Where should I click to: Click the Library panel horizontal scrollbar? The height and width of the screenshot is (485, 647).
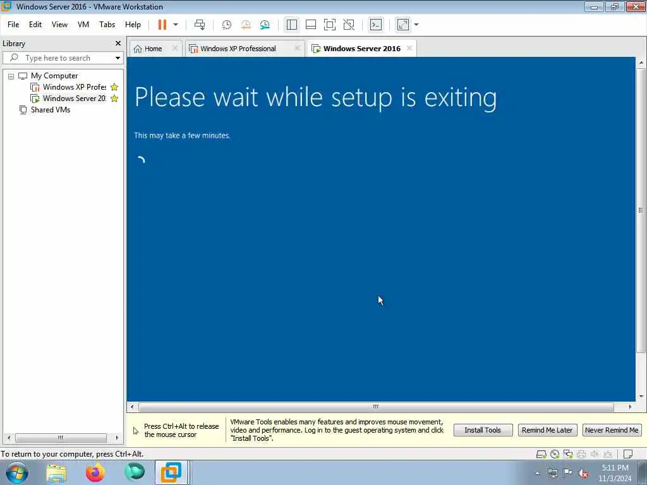pyautogui.click(x=61, y=438)
